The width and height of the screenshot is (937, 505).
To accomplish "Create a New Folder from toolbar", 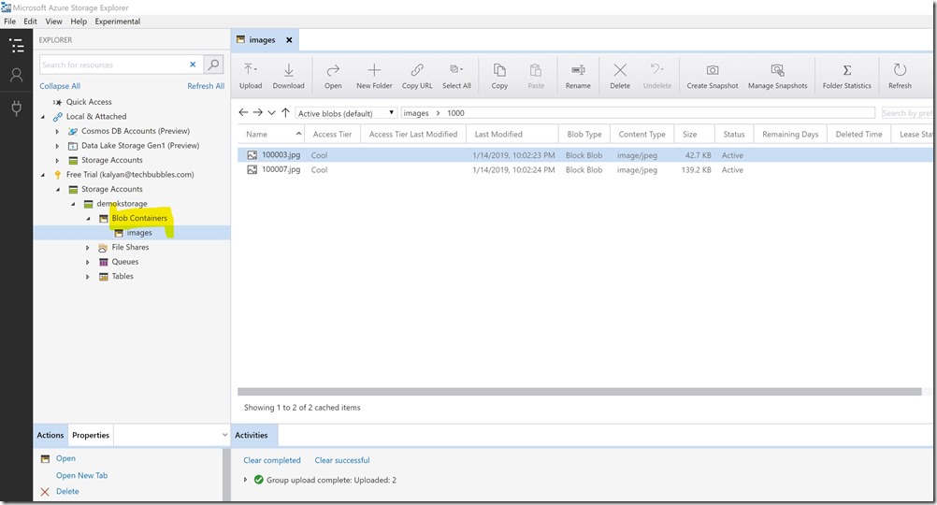I will (374, 76).
